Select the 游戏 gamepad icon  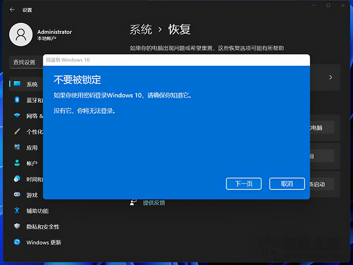coord(17,194)
